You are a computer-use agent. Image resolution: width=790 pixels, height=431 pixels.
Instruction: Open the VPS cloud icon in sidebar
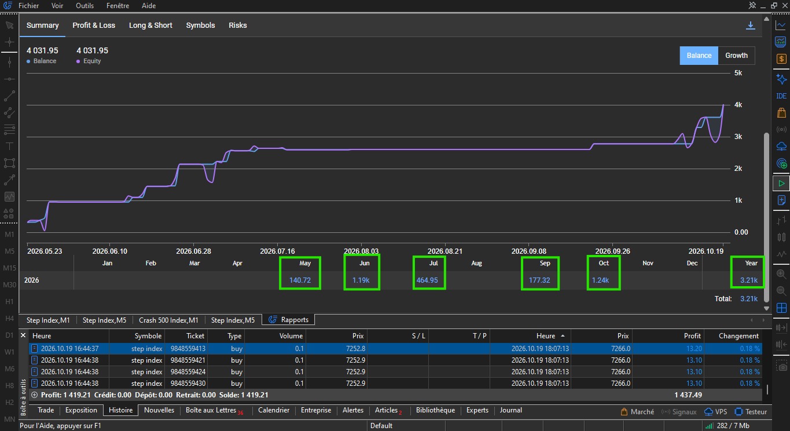(x=781, y=146)
